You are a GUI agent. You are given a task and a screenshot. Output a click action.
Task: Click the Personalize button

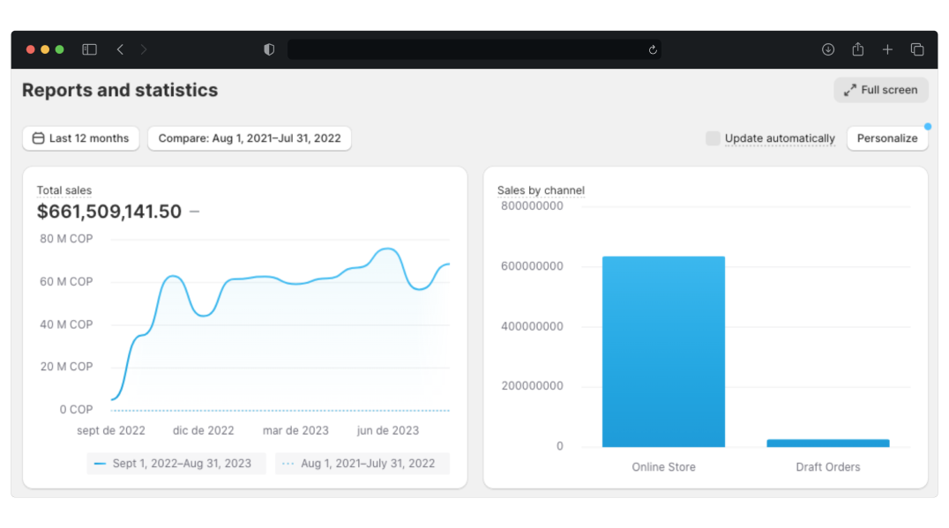886,138
